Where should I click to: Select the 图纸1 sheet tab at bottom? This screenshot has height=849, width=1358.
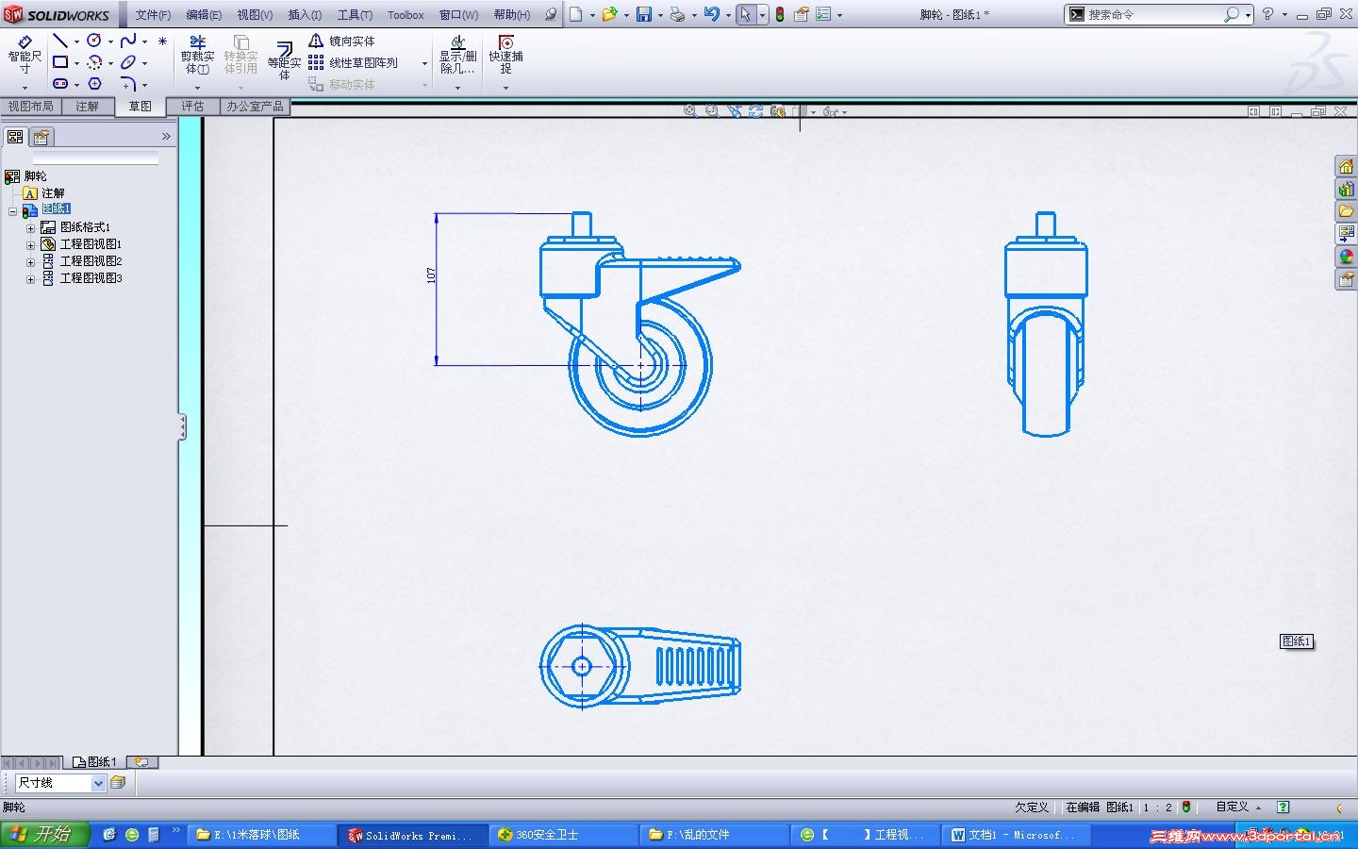[x=95, y=762]
